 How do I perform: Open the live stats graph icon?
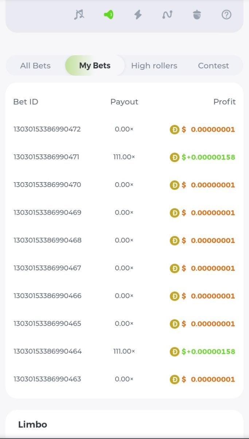[167, 15]
